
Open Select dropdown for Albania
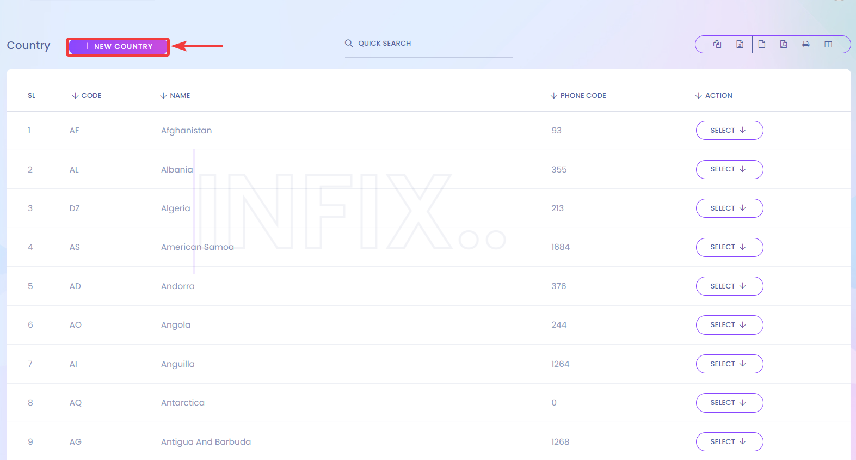click(729, 169)
